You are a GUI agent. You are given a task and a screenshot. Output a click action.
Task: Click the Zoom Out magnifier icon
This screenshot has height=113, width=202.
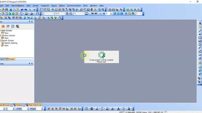pos(71,13)
